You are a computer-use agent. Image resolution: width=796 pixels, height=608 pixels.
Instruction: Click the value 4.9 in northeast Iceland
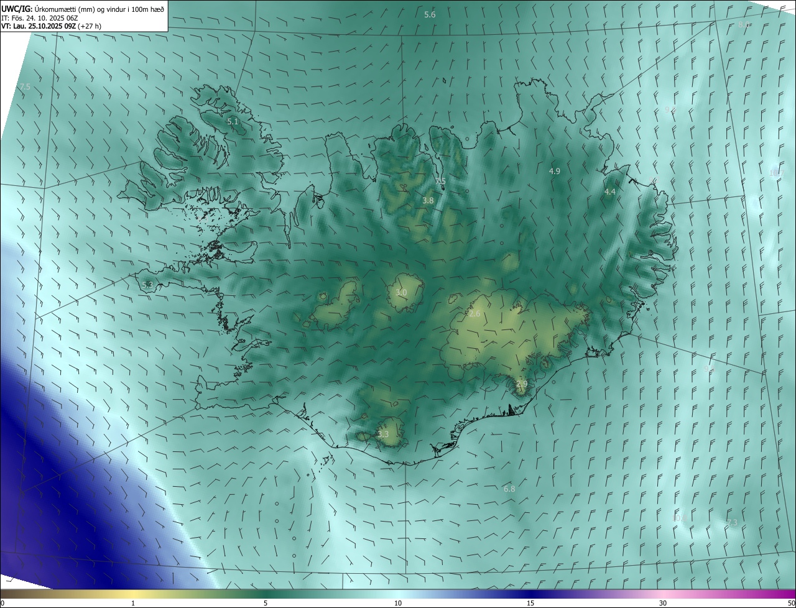pos(555,171)
